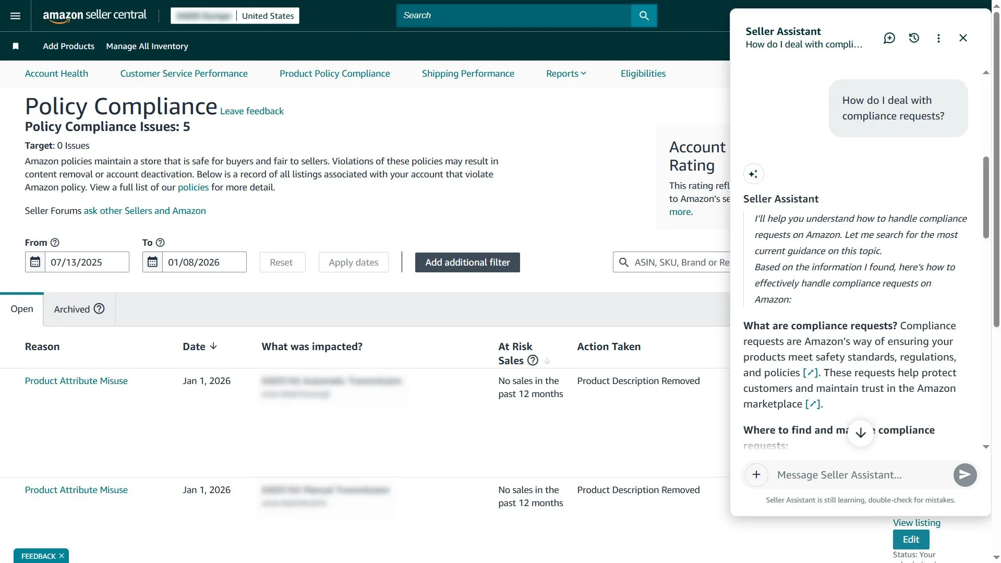The image size is (1001, 563).
Task: Click the bookmark icon near Add Products
Action: [16, 46]
